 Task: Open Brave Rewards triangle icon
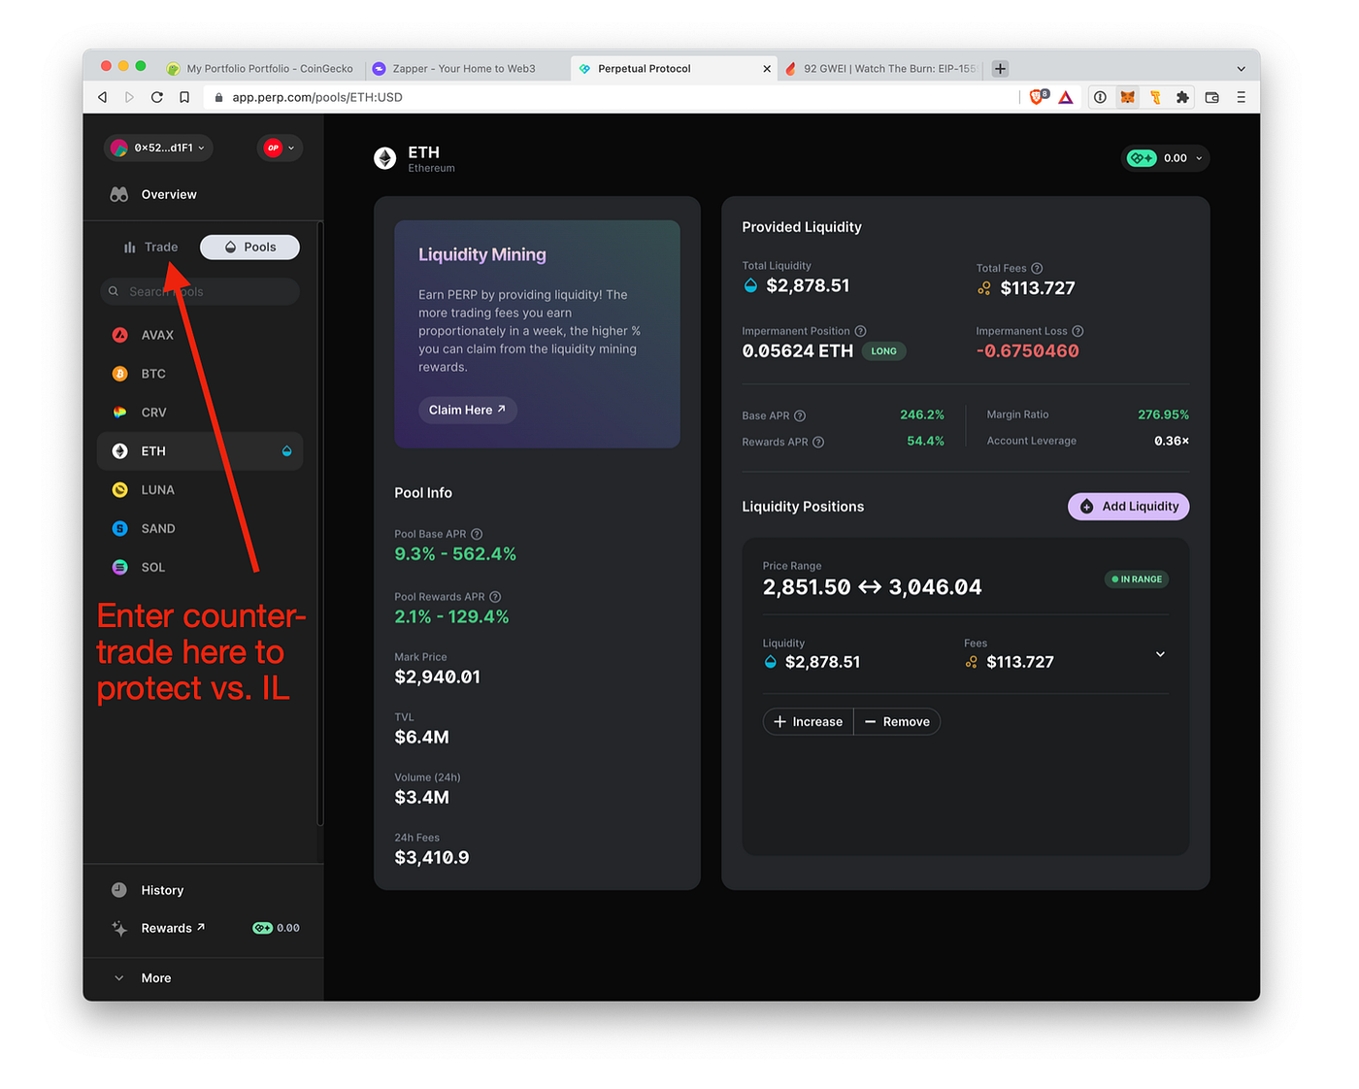pos(1066,97)
